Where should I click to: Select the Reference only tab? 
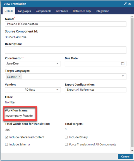tap(82, 11)
